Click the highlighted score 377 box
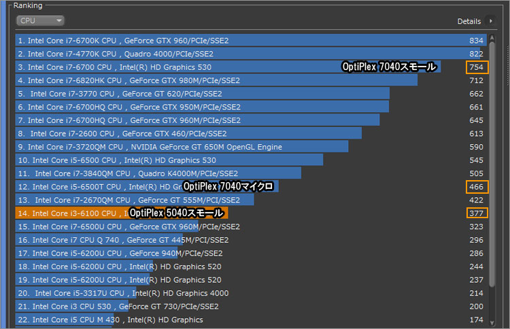Image resolution: width=510 pixels, height=329 pixels. (476, 213)
